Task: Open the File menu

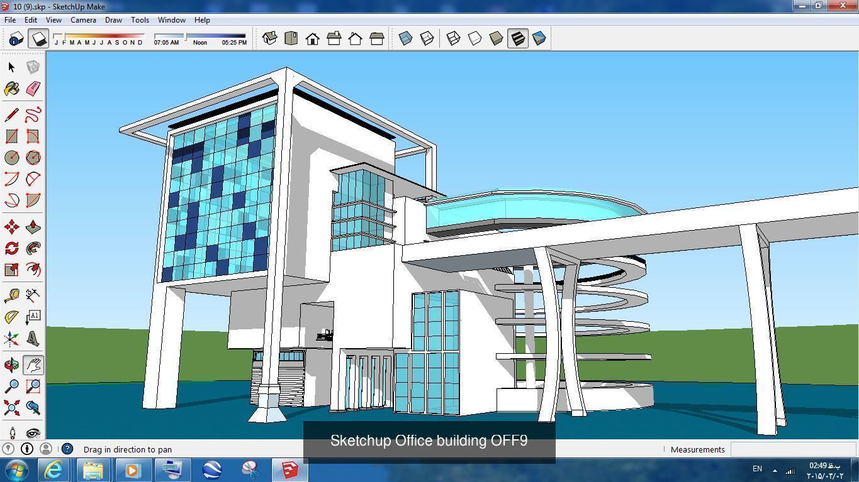Action: [x=10, y=20]
